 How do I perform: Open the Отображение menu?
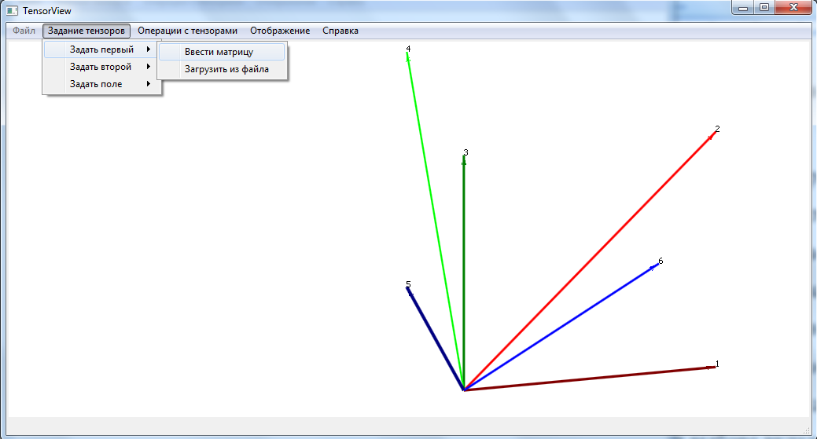(x=280, y=31)
